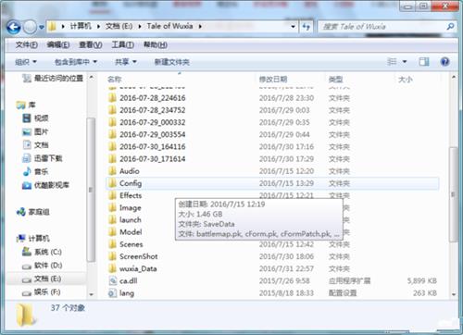Toggle the preview pane icon
The height and width of the screenshot is (335, 463).
424,62
